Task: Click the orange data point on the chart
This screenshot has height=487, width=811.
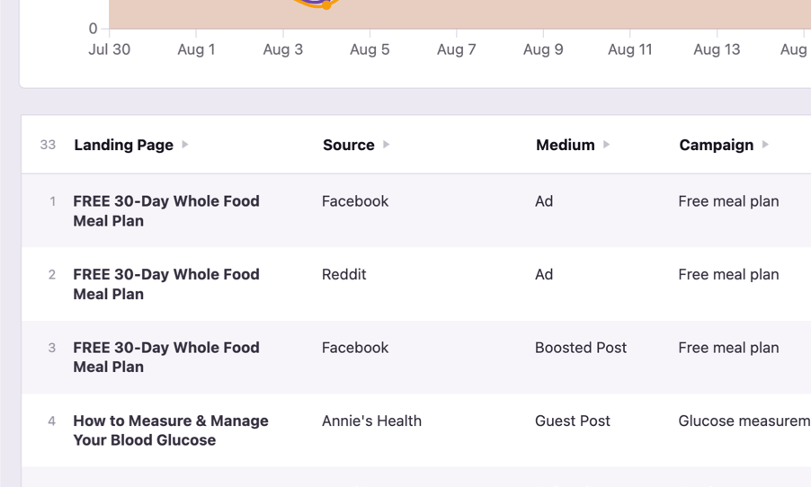Action: pyautogui.click(x=327, y=5)
